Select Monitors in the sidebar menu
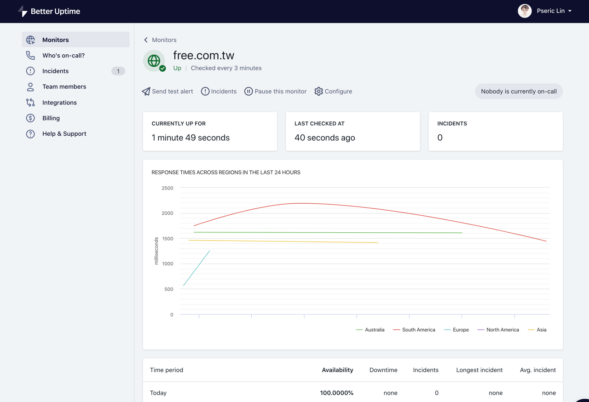 [x=75, y=40]
